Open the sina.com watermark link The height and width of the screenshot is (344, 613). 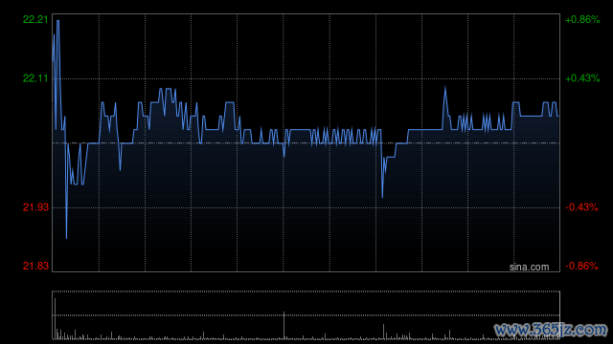click(529, 268)
